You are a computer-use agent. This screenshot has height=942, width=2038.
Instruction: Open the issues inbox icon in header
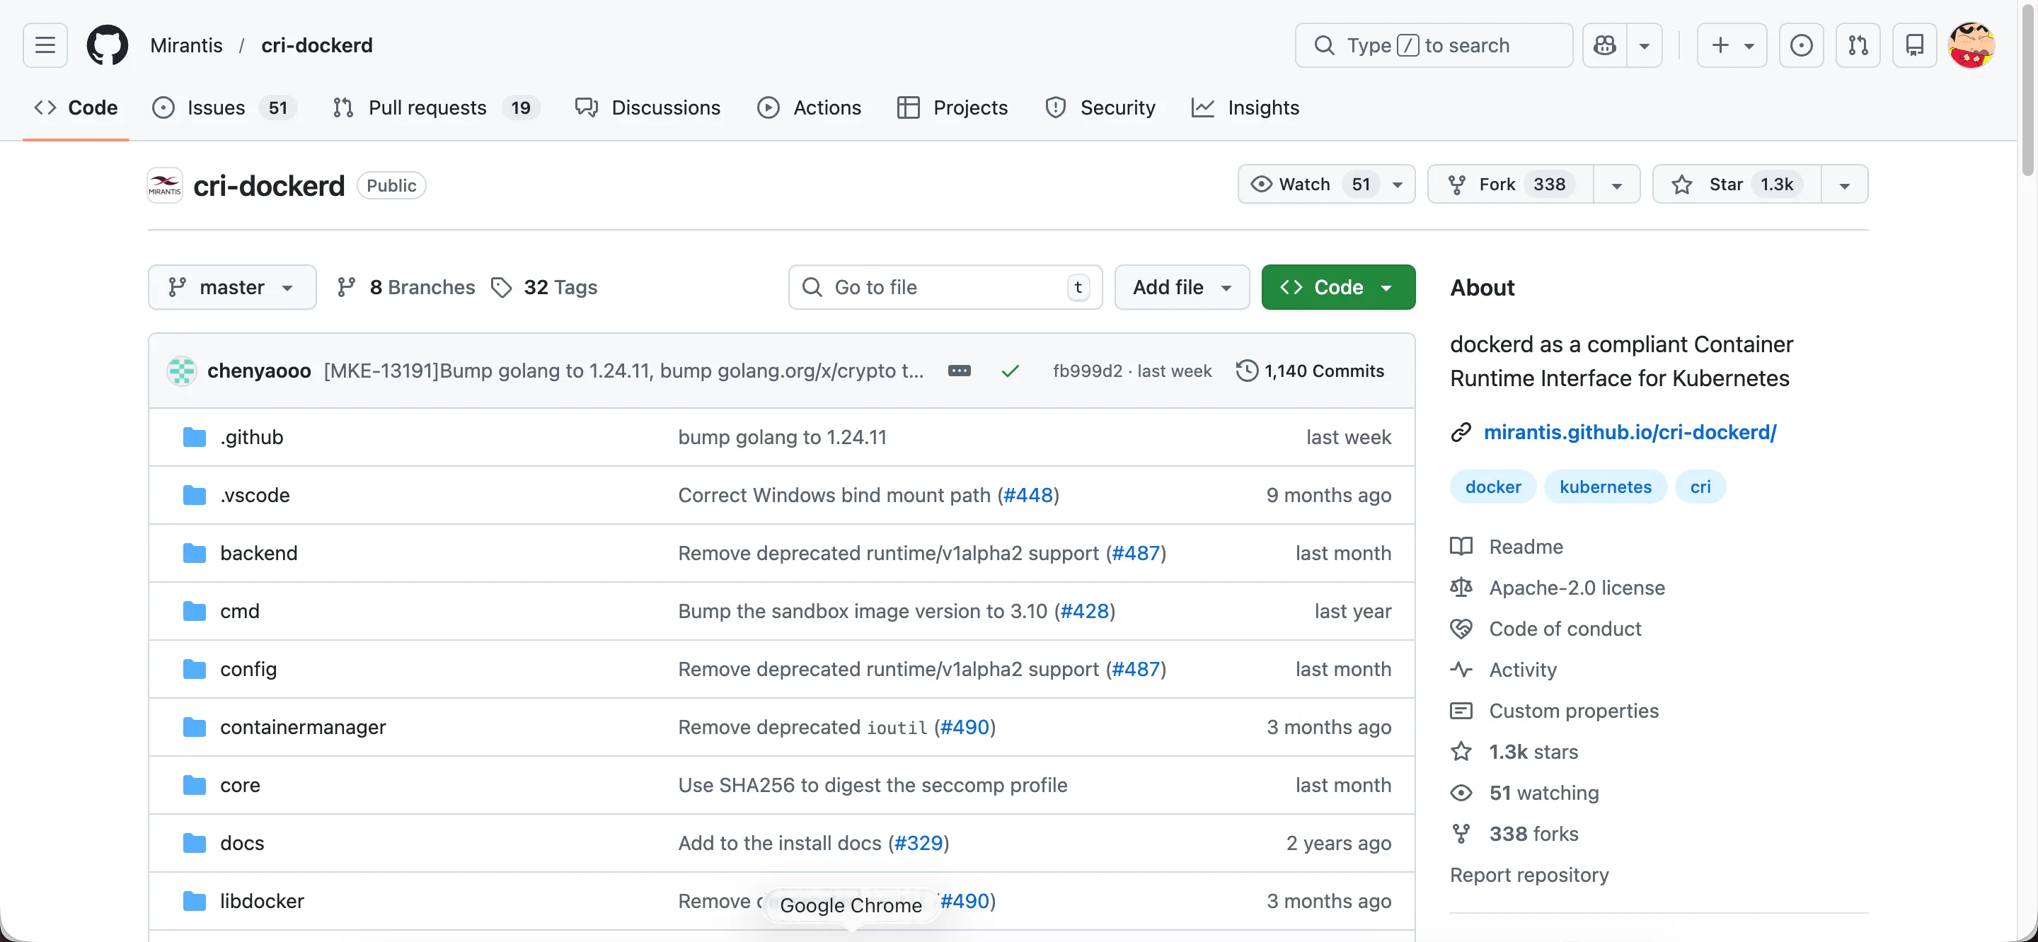pyautogui.click(x=1801, y=45)
